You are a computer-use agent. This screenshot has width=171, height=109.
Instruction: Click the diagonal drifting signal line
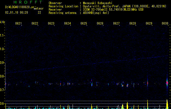point(87,64)
